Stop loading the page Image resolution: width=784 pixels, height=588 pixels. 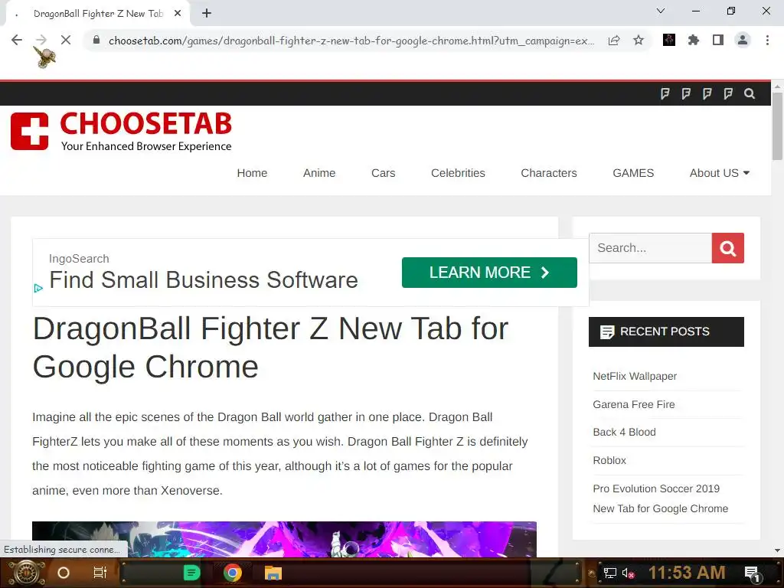click(66, 40)
